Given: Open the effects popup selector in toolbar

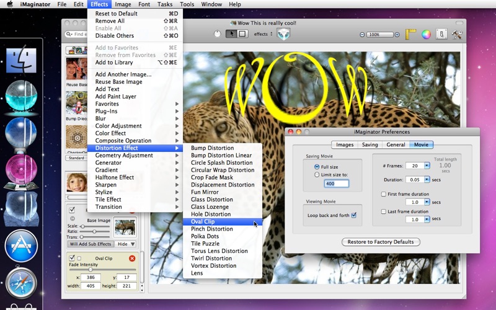Looking at the screenshot, I should [x=263, y=34].
